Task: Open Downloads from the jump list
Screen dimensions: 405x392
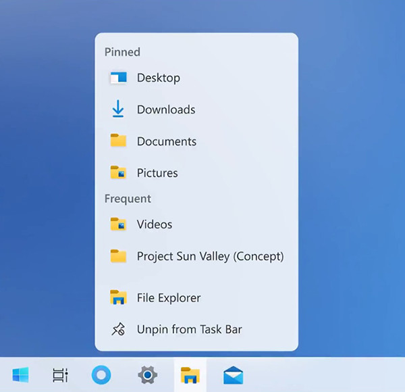Action: tap(166, 109)
